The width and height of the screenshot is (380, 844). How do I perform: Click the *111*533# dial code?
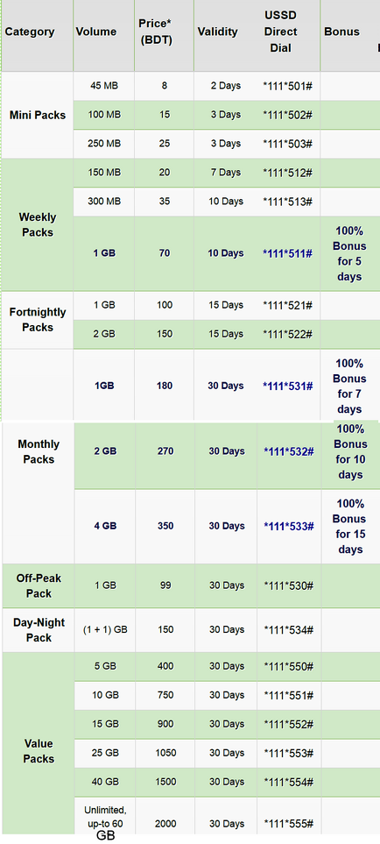click(289, 527)
